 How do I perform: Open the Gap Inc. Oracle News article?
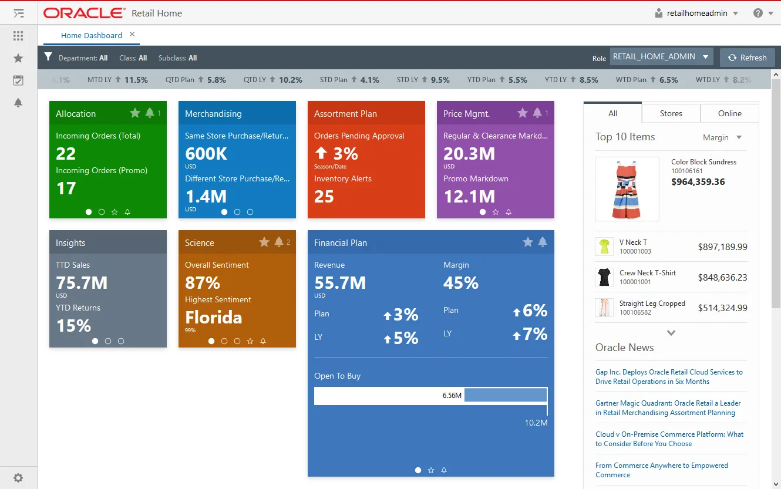click(669, 376)
